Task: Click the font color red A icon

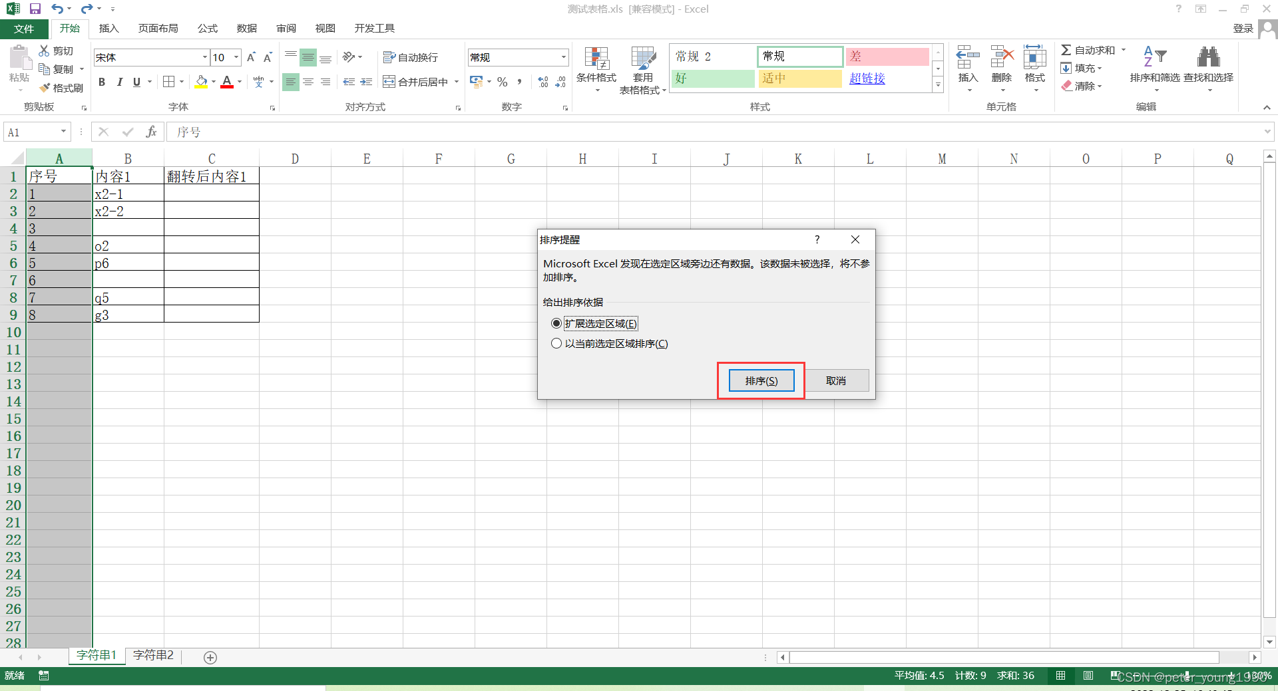Action: pyautogui.click(x=227, y=82)
